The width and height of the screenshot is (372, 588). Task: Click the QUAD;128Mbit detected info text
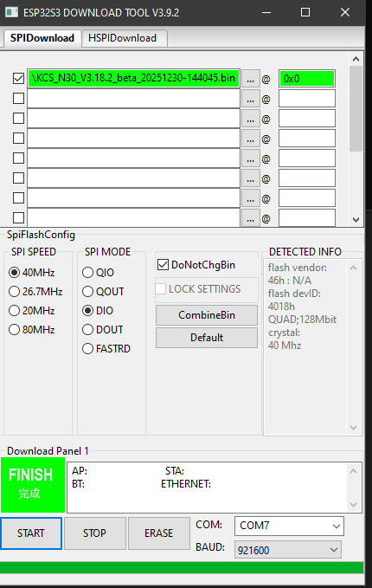point(302,320)
